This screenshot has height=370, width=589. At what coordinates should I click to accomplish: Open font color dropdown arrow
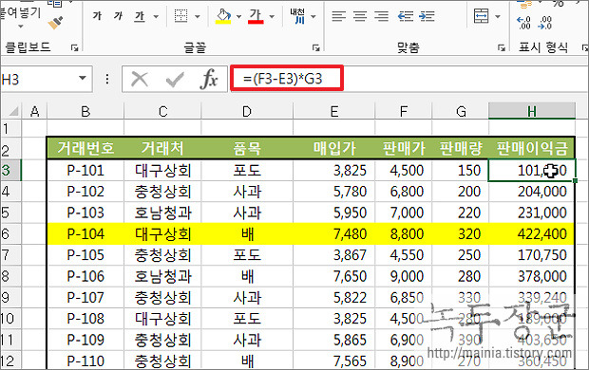click(272, 16)
